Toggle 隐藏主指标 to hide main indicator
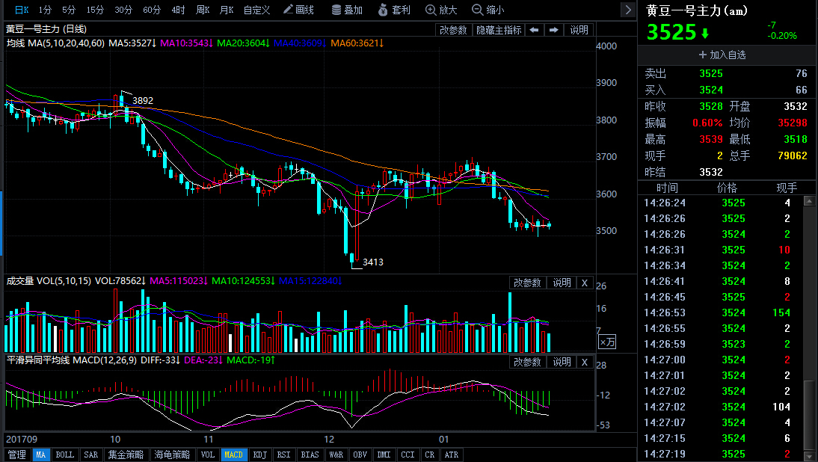 tap(499, 30)
